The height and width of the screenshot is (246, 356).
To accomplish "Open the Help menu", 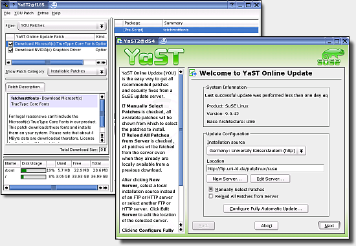I will 56,13.
